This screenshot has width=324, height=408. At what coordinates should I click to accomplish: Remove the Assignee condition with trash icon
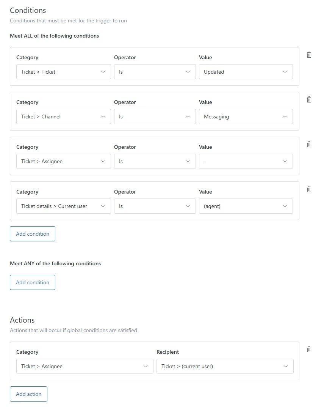309,144
